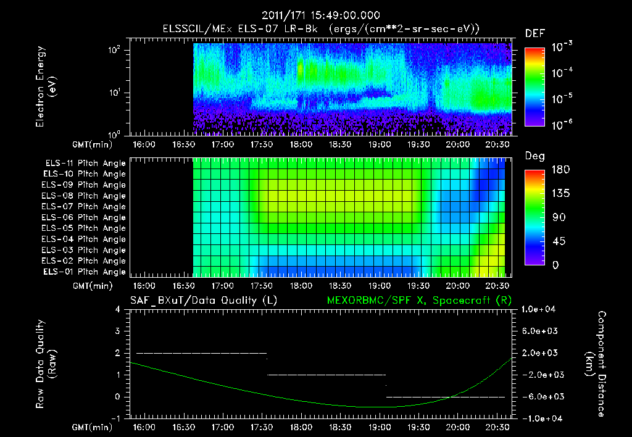The height and width of the screenshot is (437, 632).
Task: Click 16:00 time tick under the data quality panel
Action: 144,427
